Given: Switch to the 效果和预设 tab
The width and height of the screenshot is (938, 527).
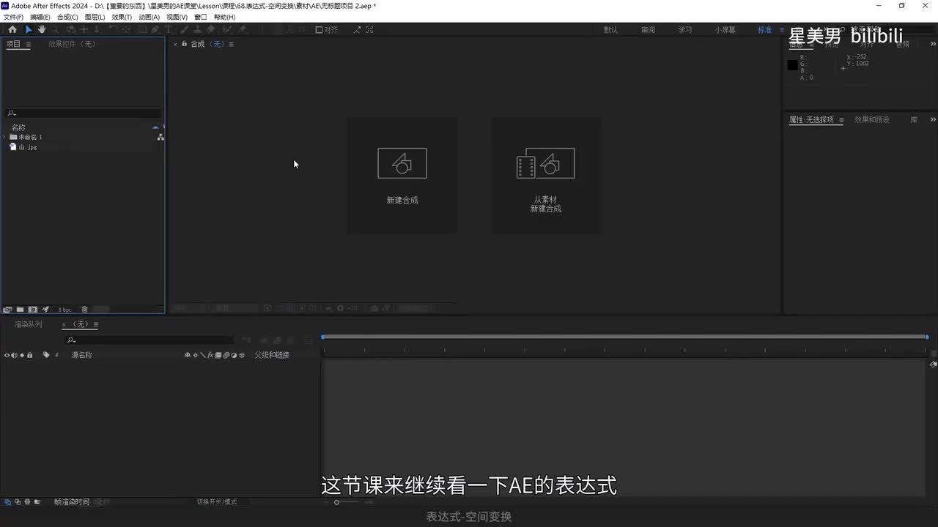Looking at the screenshot, I should [872, 119].
